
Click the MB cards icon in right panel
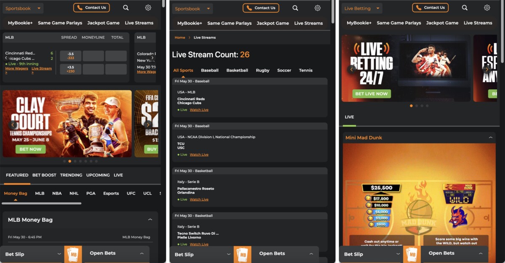412,255
